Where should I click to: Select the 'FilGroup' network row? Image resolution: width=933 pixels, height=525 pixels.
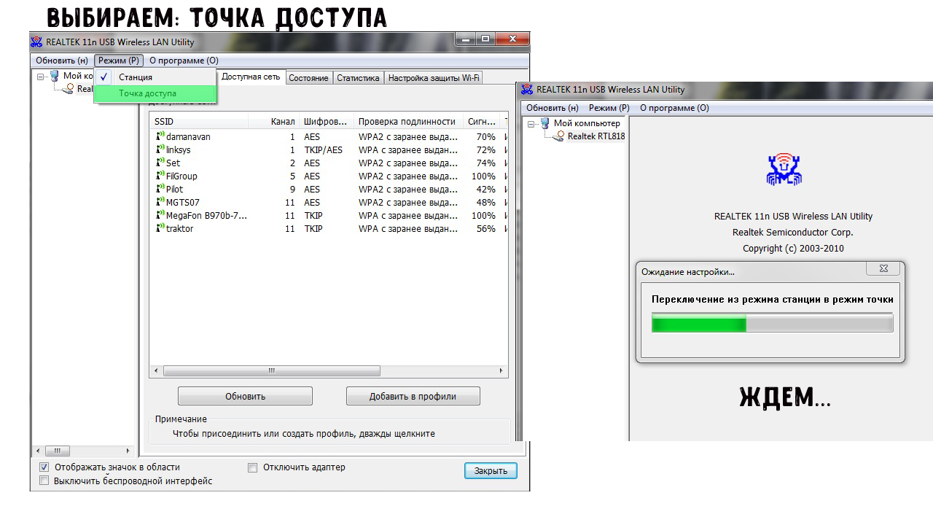coord(329,176)
